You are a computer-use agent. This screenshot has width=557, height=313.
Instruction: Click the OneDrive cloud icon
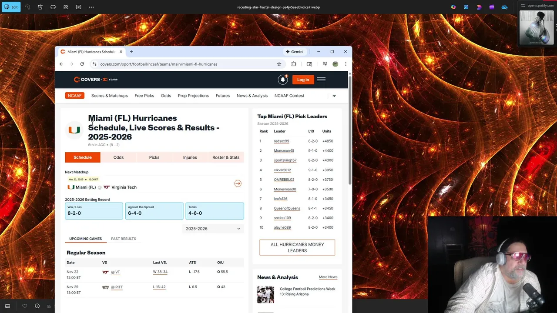tap(504, 7)
